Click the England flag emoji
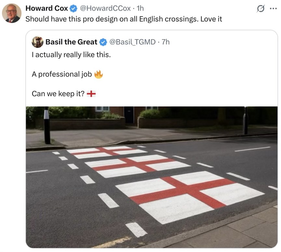281x252 pixels. coord(91,94)
